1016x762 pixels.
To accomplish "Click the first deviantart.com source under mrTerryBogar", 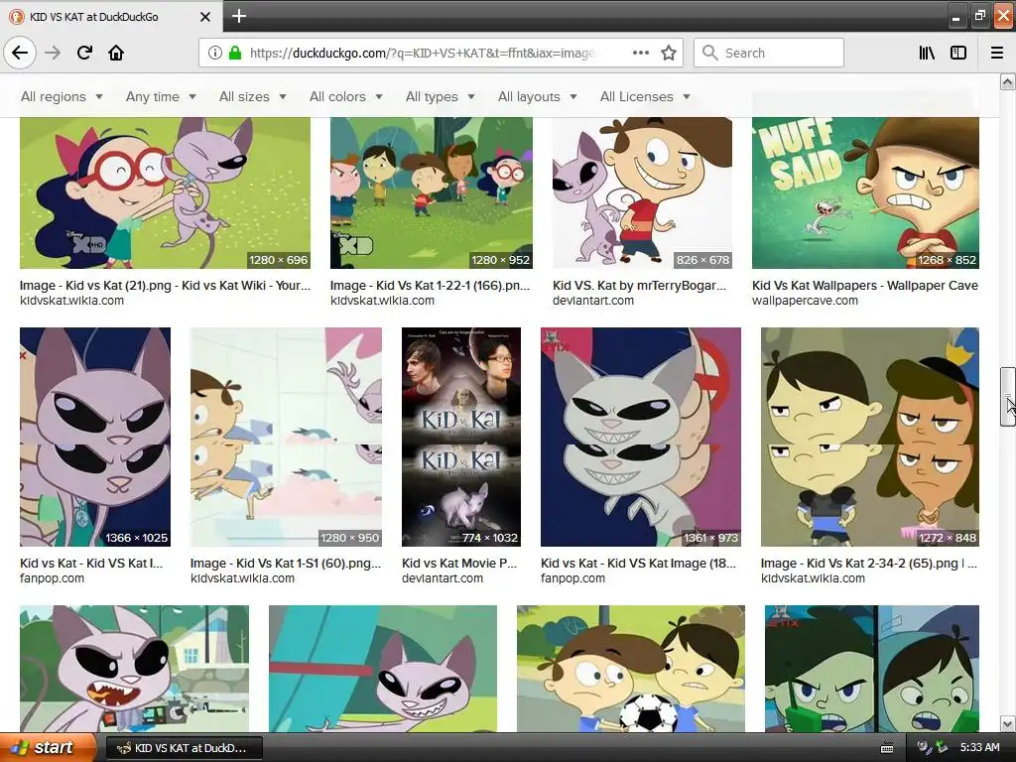I will (593, 300).
